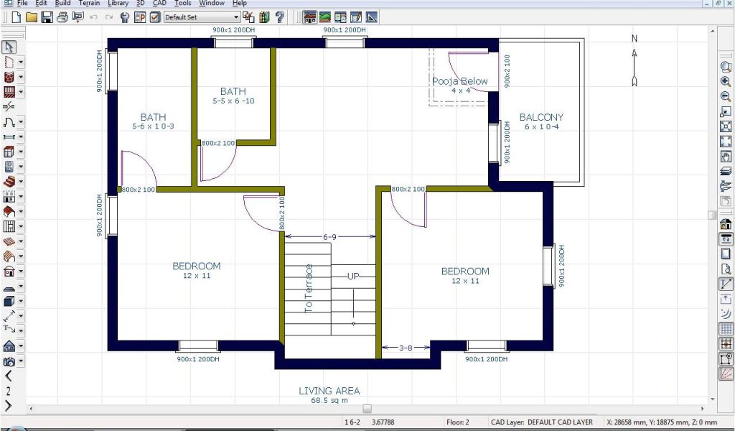Screen dimensions: 735x431
Task: Click the horizontal scrollbar thumb
Action: (x=367, y=409)
